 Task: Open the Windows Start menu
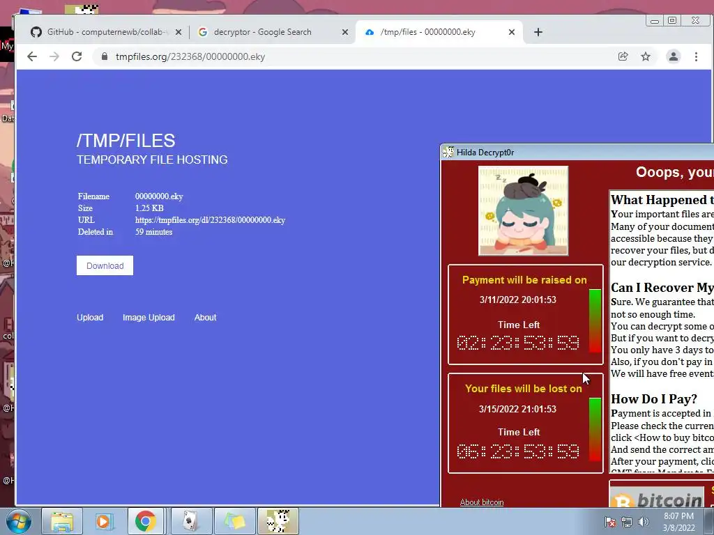click(x=19, y=521)
